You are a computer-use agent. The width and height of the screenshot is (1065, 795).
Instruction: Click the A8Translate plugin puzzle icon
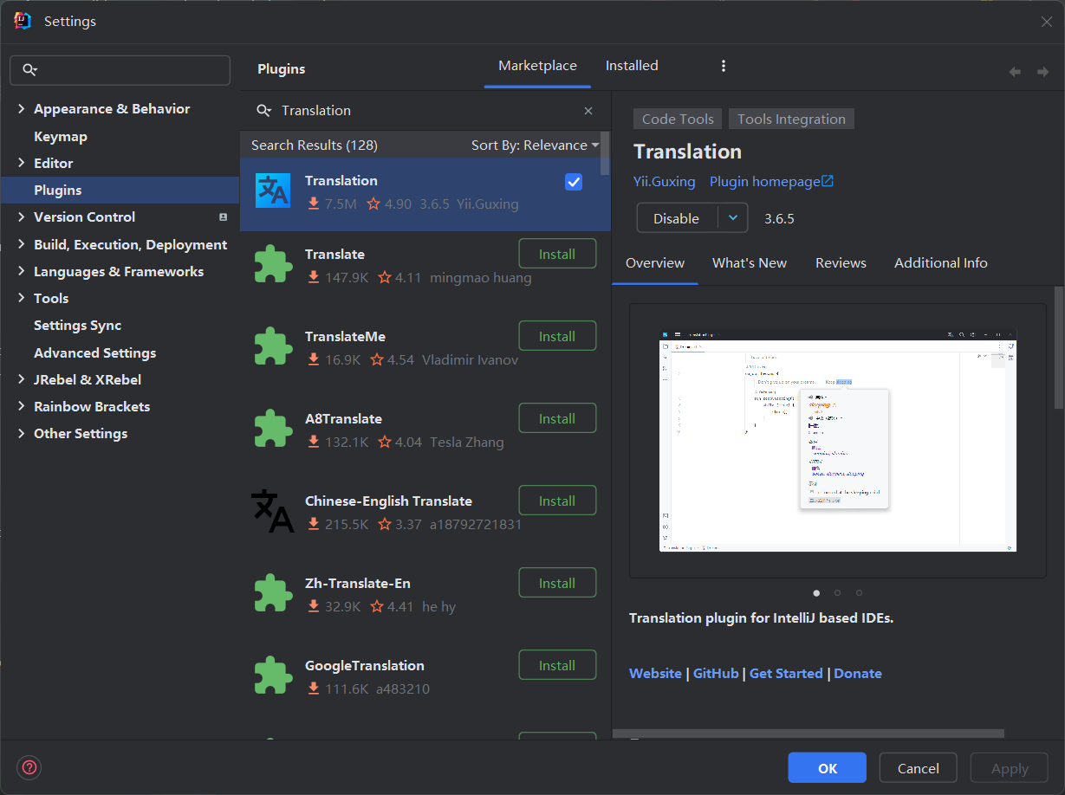(273, 429)
